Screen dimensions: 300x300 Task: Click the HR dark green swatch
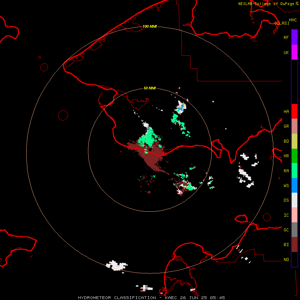pyautogui.click(x=294, y=156)
